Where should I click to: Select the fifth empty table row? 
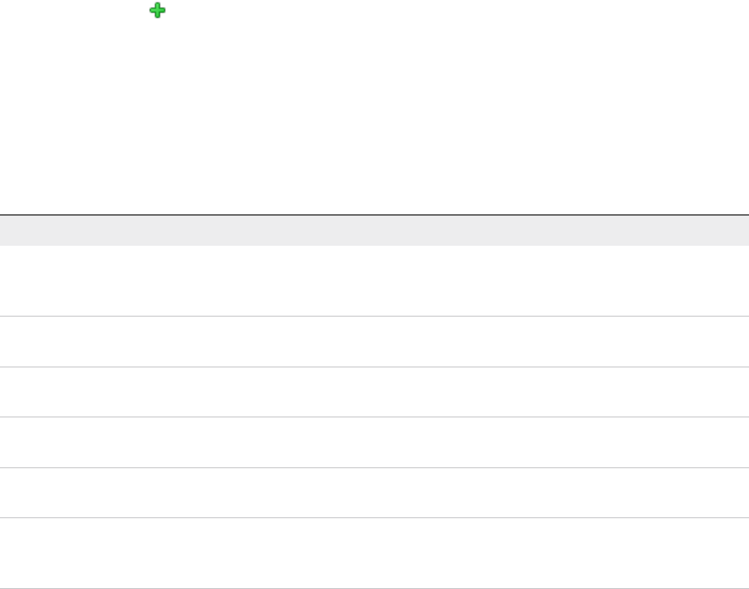point(374,492)
